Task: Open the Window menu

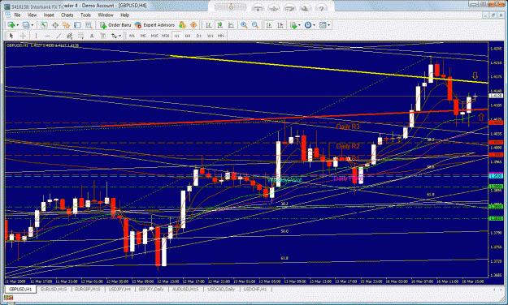Action: (106, 15)
